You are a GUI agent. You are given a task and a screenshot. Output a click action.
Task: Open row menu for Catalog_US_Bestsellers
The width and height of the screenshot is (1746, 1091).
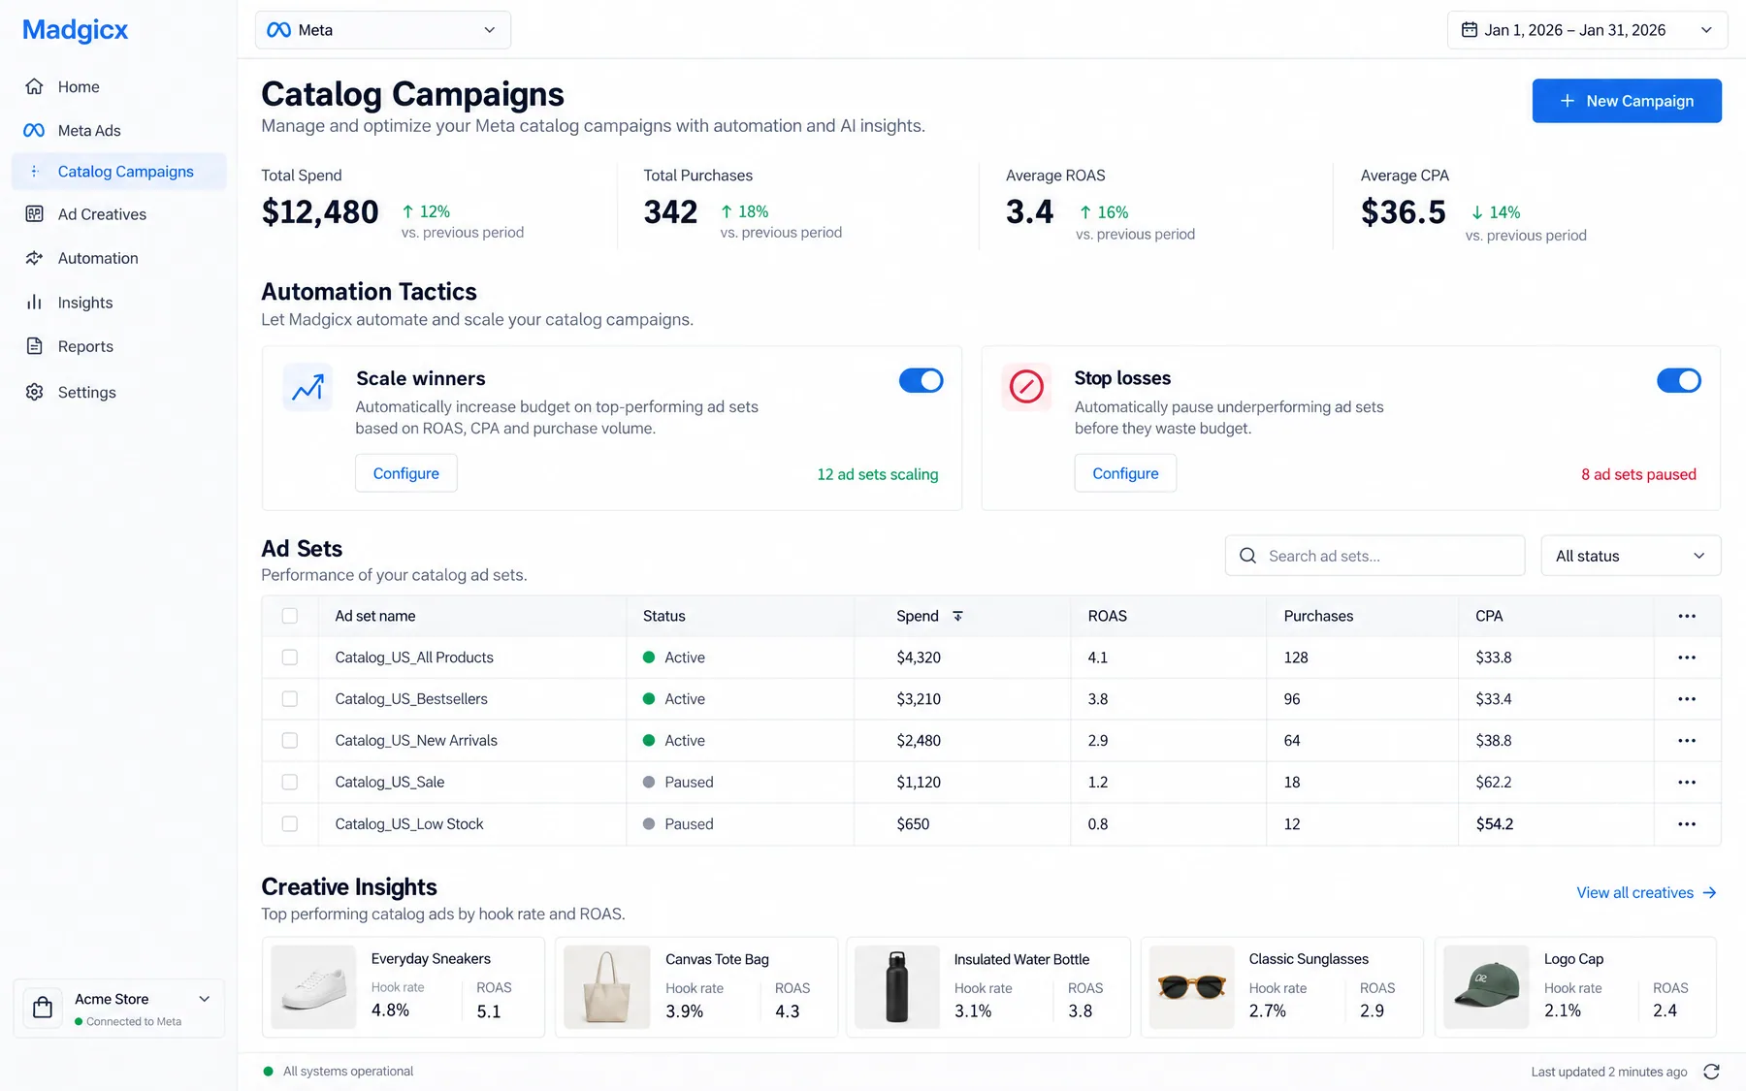pos(1687,699)
